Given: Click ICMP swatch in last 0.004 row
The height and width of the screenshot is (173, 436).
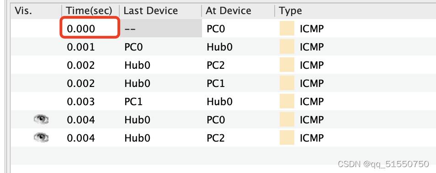Looking at the screenshot, I should pyautogui.click(x=287, y=137).
